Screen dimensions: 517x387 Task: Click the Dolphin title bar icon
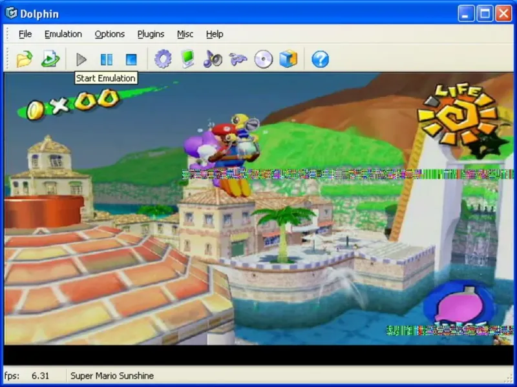pyautogui.click(x=11, y=13)
